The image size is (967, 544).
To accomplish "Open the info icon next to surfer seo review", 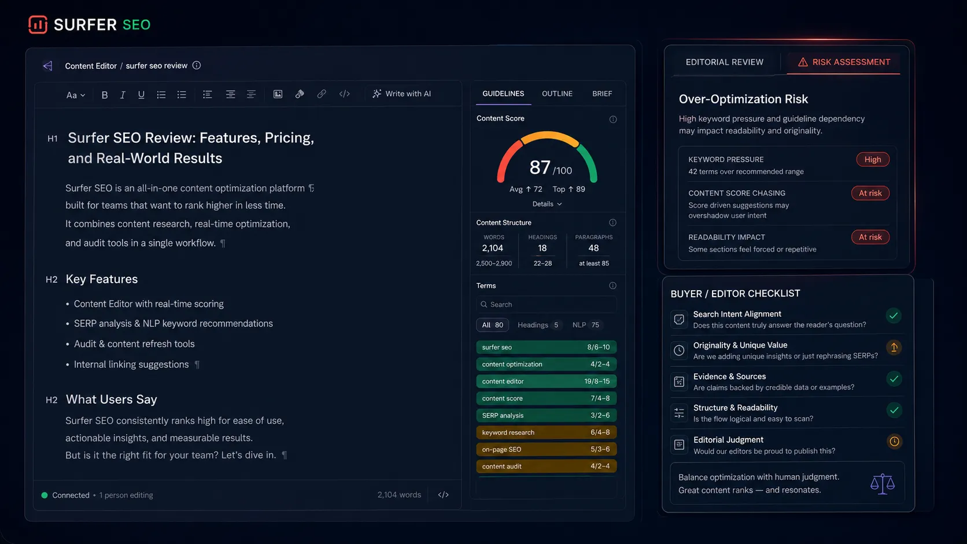I will coord(197,65).
